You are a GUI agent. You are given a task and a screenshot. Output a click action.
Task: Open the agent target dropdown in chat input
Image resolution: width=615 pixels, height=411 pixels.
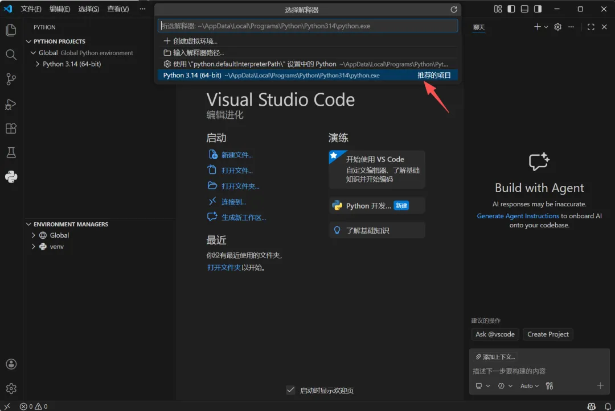pyautogui.click(x=483, y=386)
